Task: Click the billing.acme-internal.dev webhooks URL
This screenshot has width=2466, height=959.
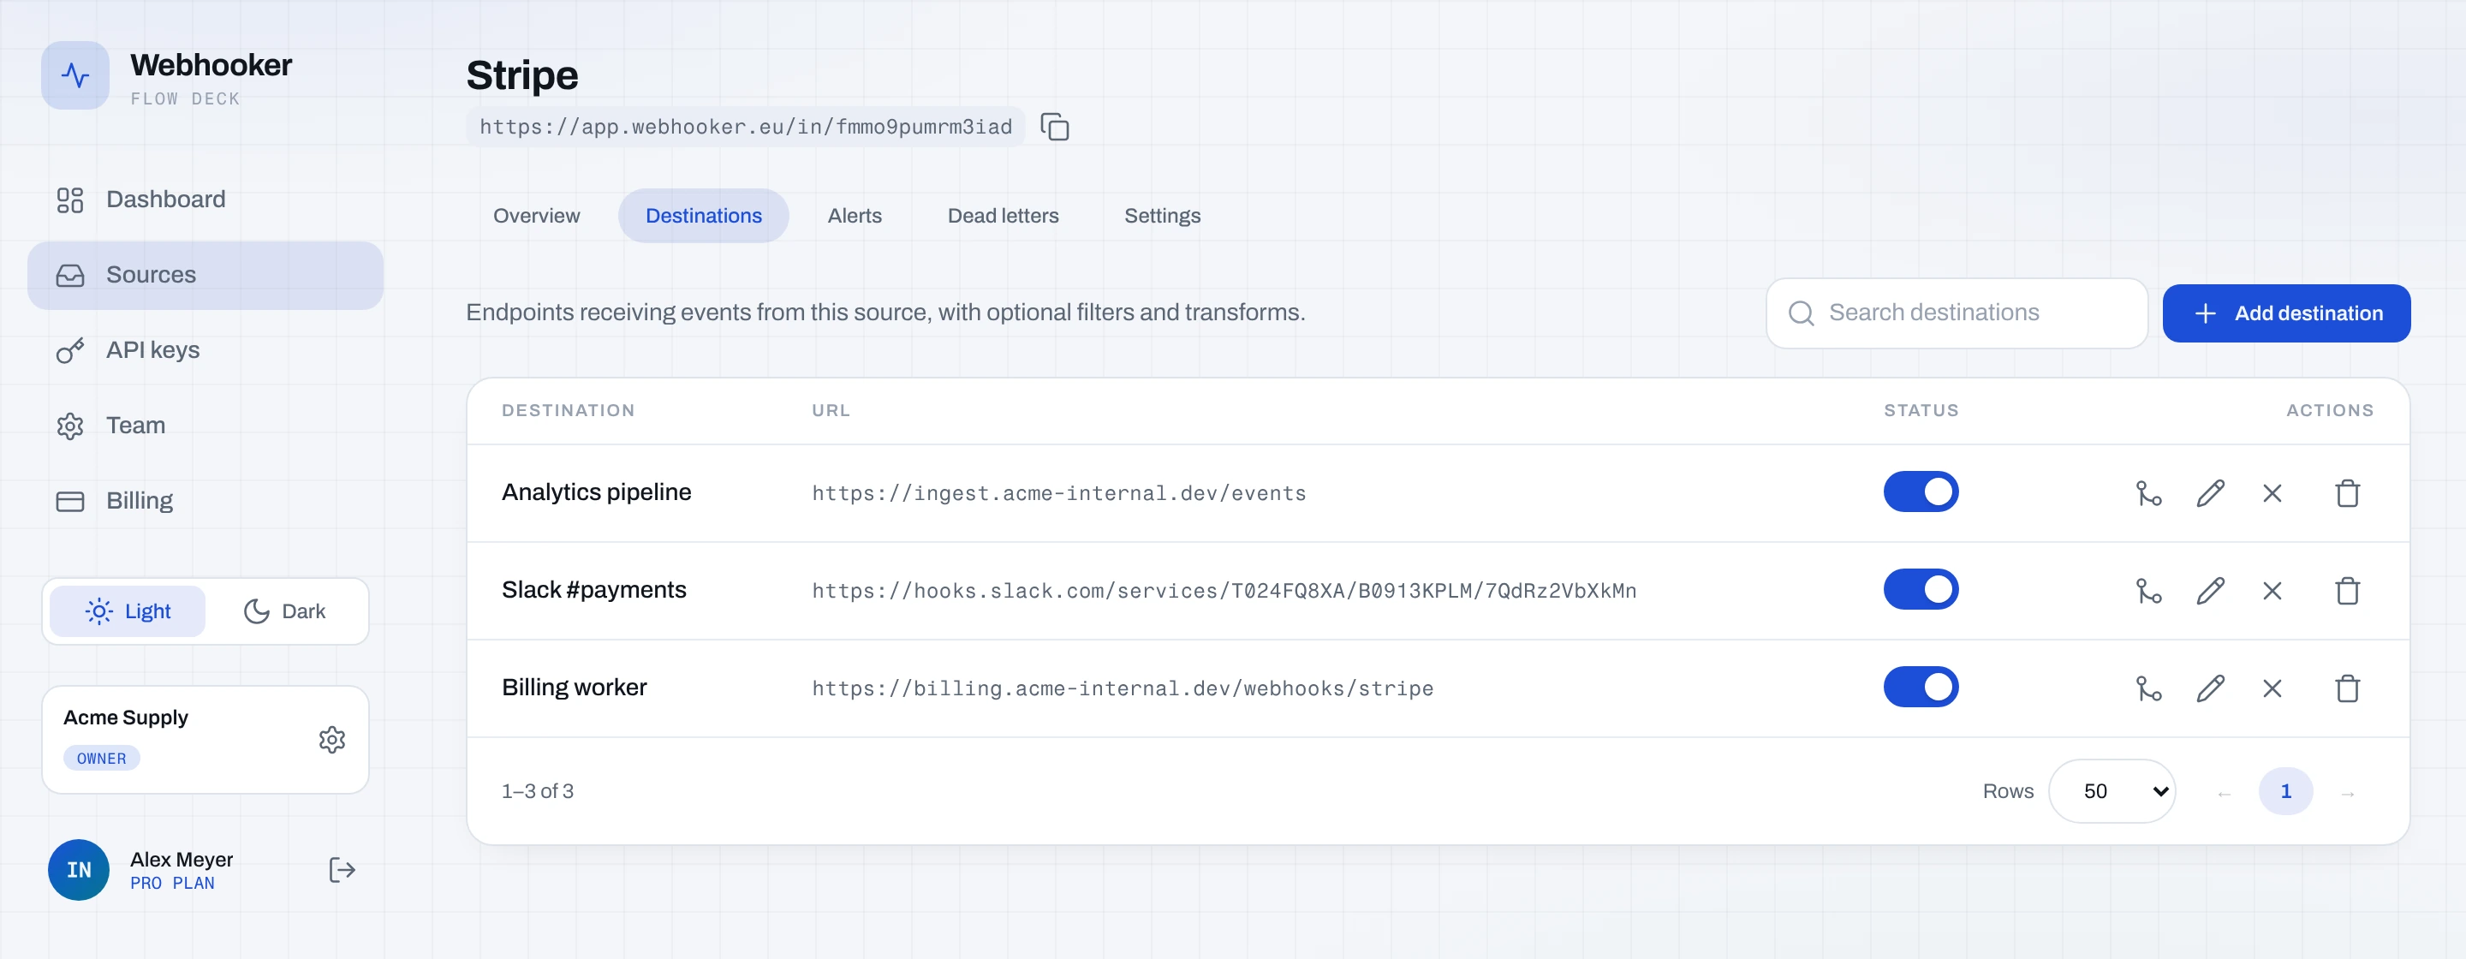Action: [x=1122, y=688]
